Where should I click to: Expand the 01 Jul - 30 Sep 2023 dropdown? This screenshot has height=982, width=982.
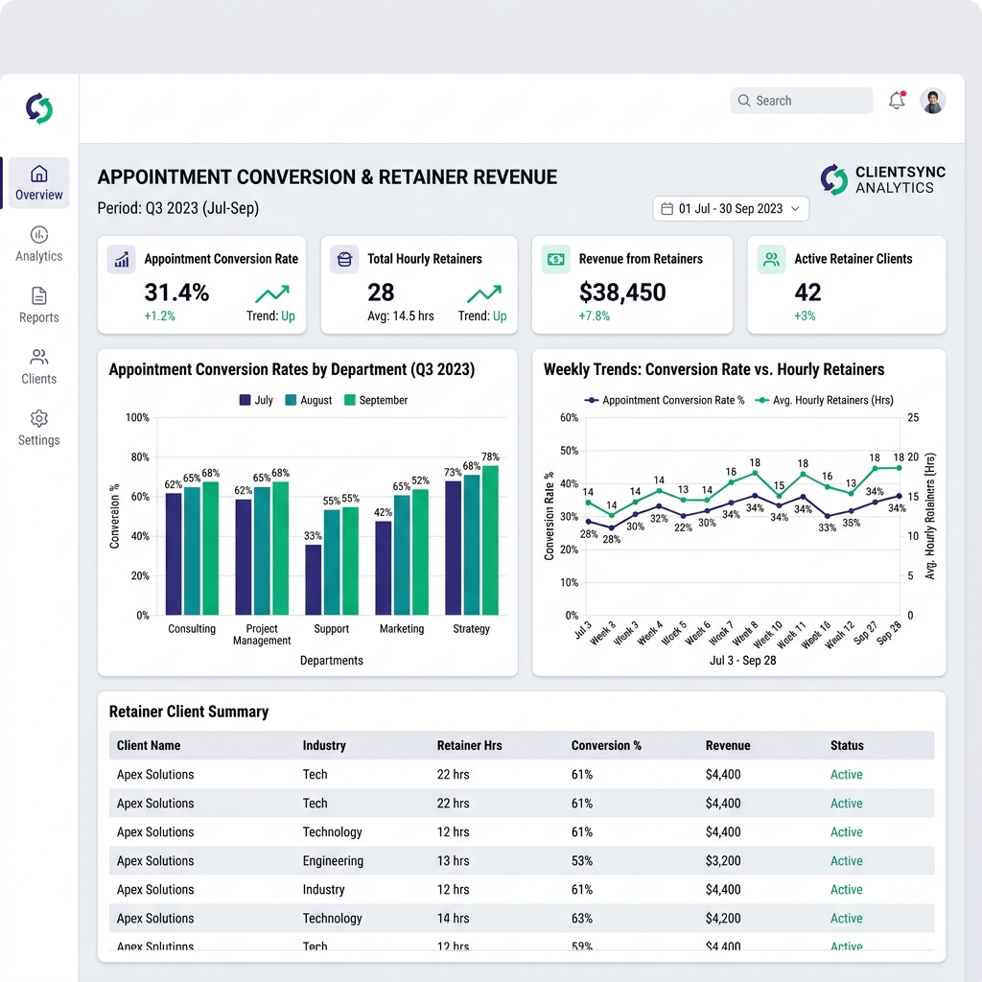tap(731, 208)
